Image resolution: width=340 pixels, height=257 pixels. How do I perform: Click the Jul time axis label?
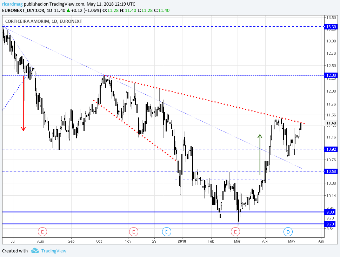(13, 241)
